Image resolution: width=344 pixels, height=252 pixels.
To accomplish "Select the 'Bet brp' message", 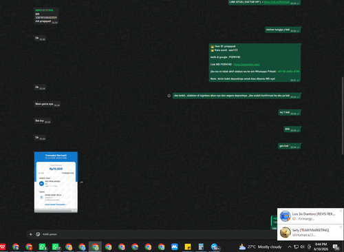I will coord(43,121).
